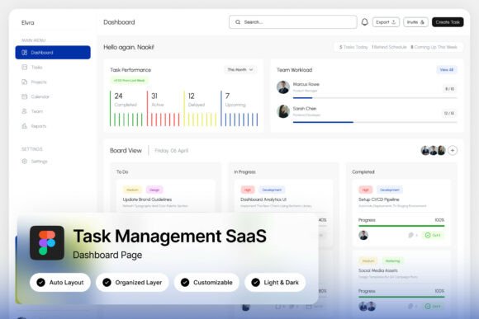Click Marcus Rowe's workload progress bar
The height and width of the screenshot is (319, 479).
tap(375, 98)
